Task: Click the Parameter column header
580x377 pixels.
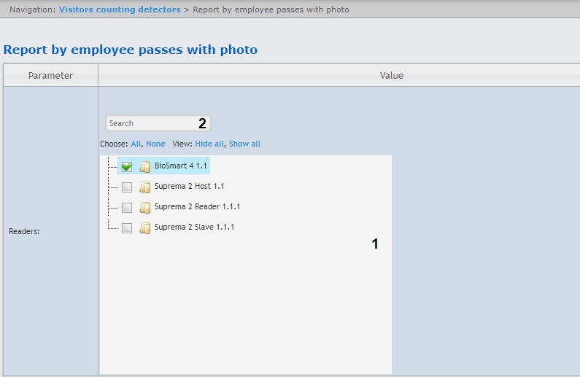Action: pos(50,75)
